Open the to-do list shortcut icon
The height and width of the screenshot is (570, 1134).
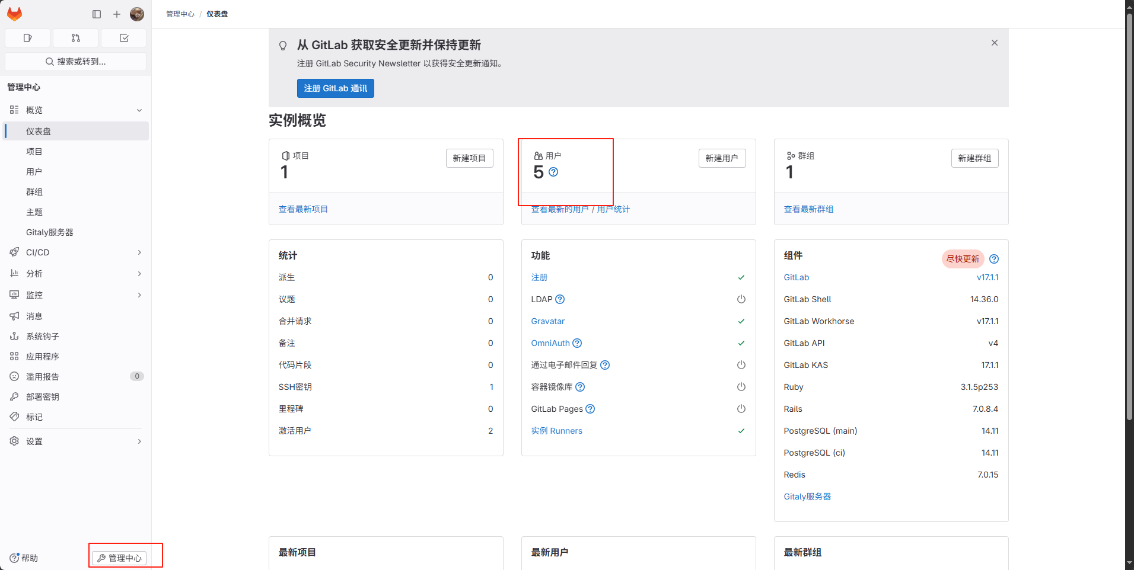pyautogui.click(x=124, y=38)
